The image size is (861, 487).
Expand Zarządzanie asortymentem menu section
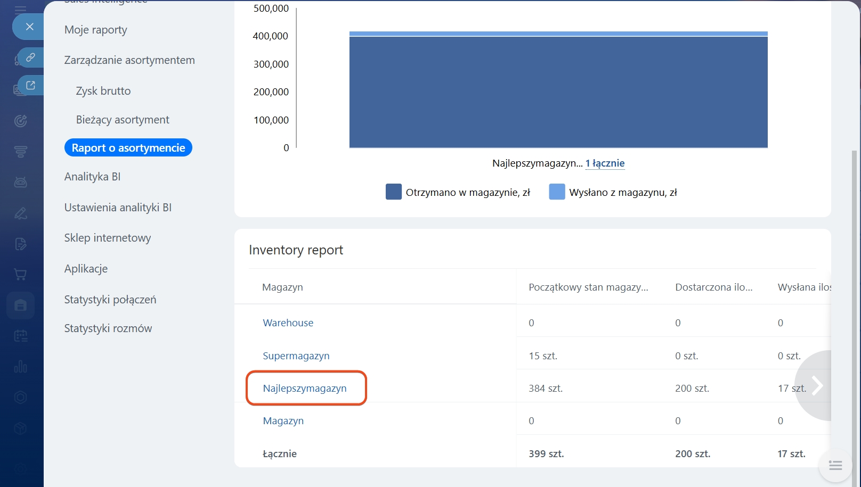pos(129,60)
